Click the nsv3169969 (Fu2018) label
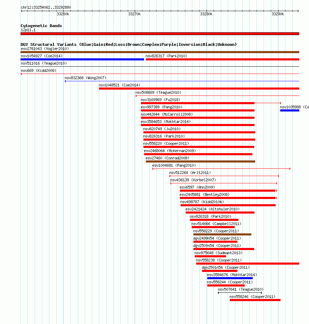The image size is (309, 324). pos(160,100)
